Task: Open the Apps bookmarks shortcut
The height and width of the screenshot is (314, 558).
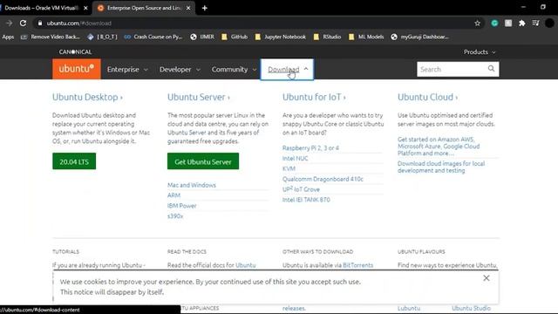Action: click(x=8, y=37)
